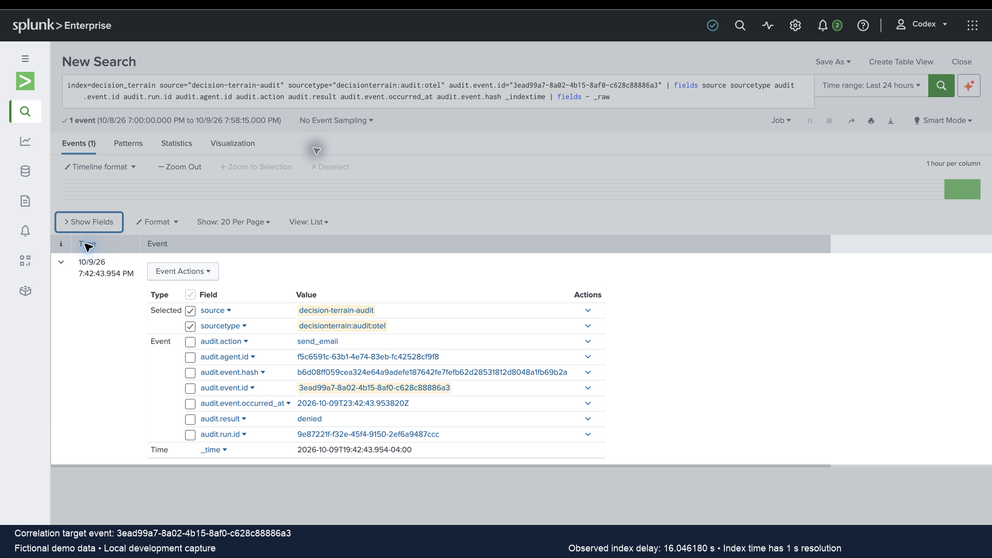
Task: Click the health status checkmark icon
Action: pyautogui.click(x=712, y=25)
